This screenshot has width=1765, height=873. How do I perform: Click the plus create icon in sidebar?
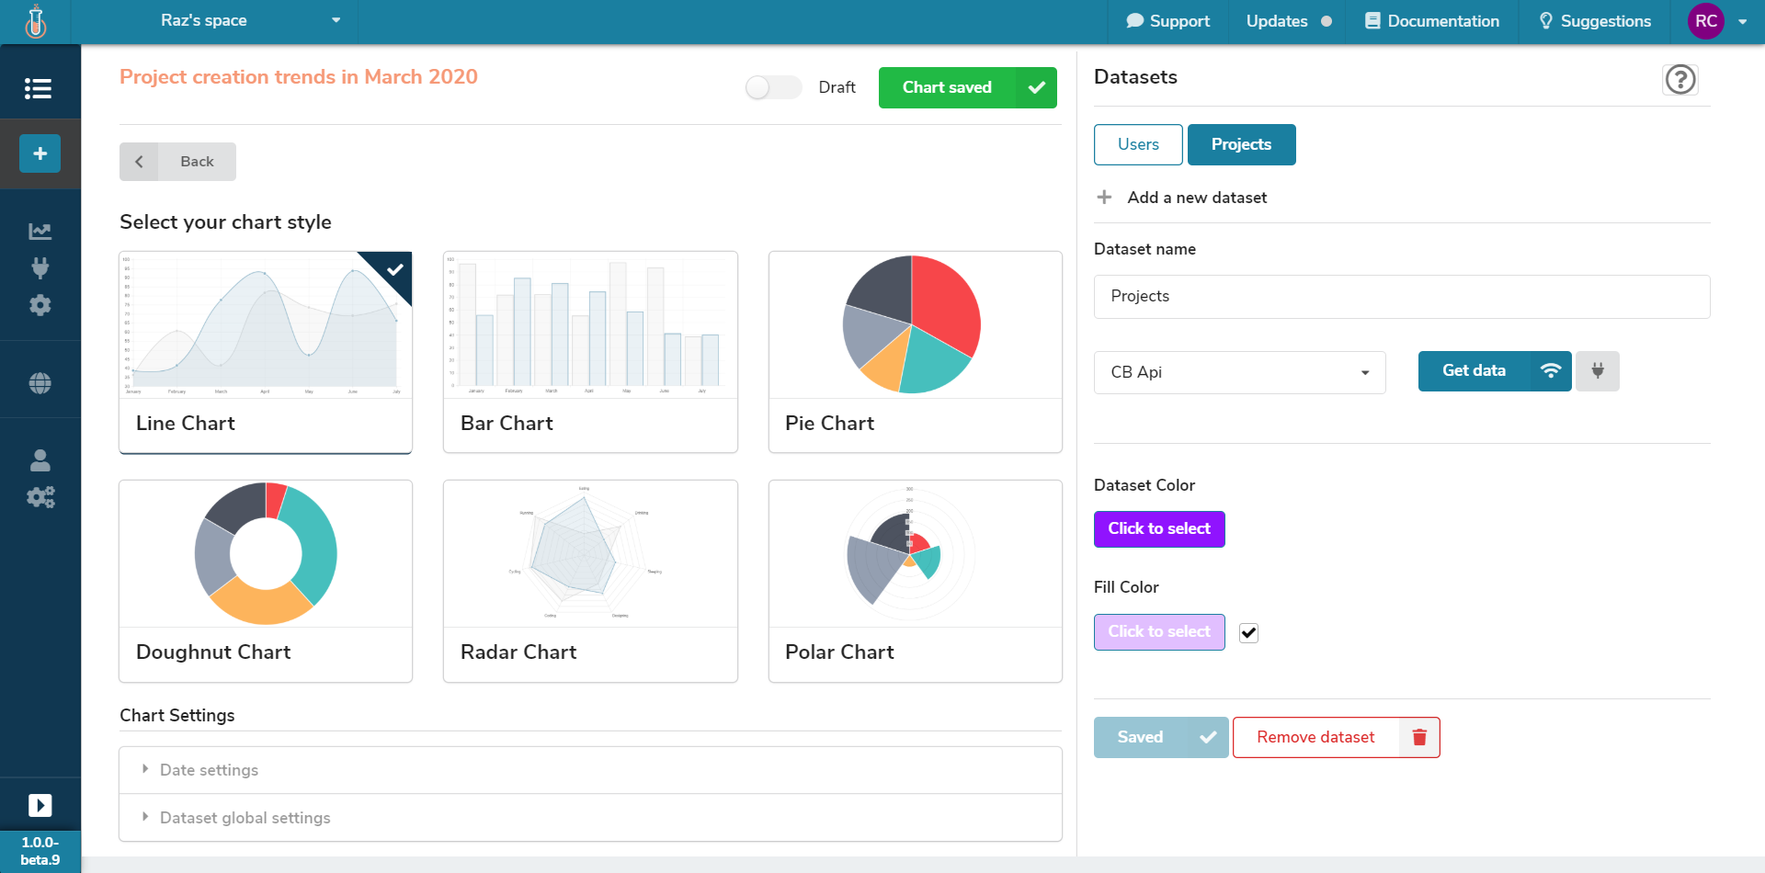click(x=40, y=153)
